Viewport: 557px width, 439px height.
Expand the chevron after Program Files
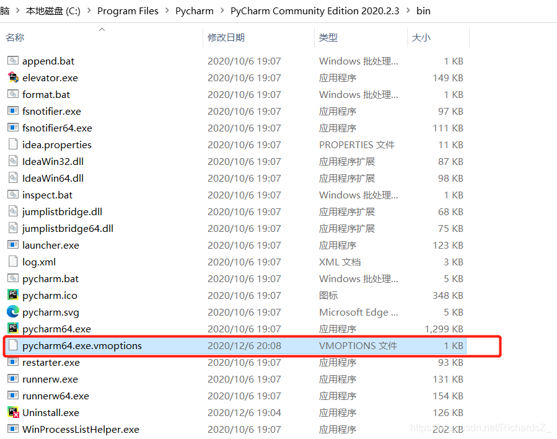167,11
